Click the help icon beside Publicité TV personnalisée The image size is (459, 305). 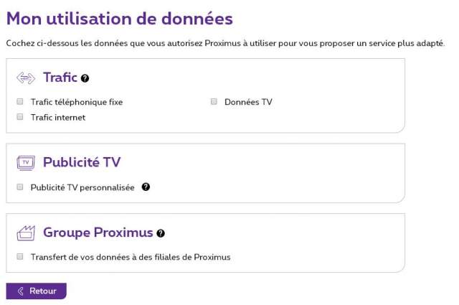146,187
